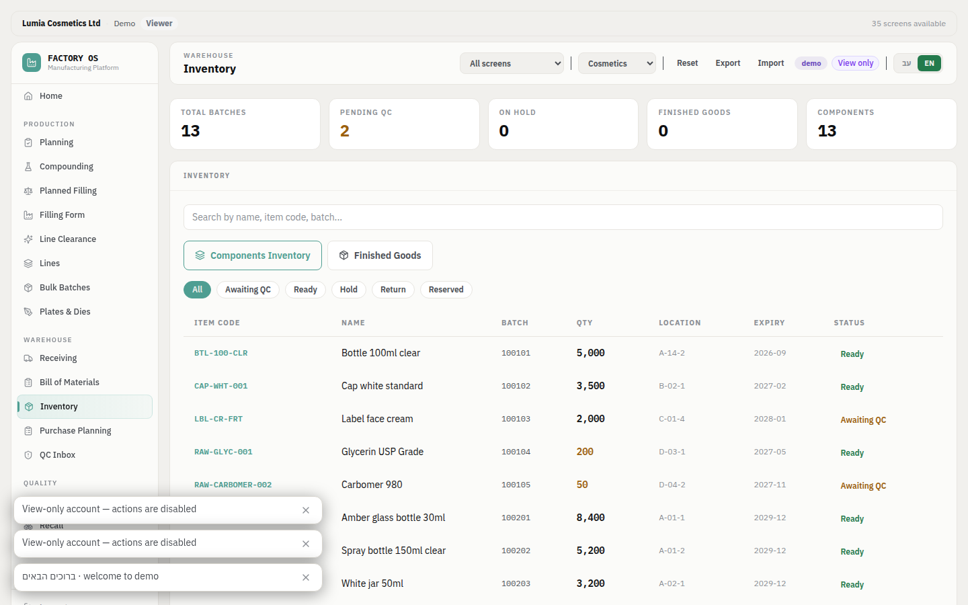Click the Lines layers icon
The height and width of the screenshot is (605, 968).
click(x=28, y=264)
